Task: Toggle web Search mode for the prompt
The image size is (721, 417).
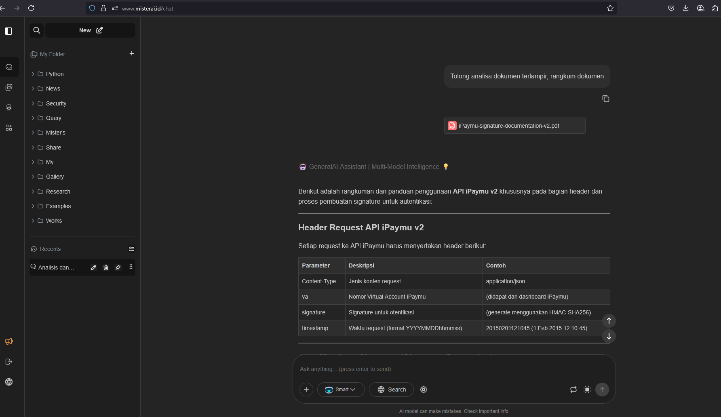Action: pyautogui.click(x=391, y=389)
